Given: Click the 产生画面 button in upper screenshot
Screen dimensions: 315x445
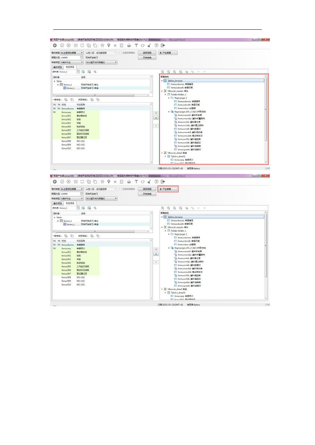Looking at the screenshot, I should tap(168, 53).
